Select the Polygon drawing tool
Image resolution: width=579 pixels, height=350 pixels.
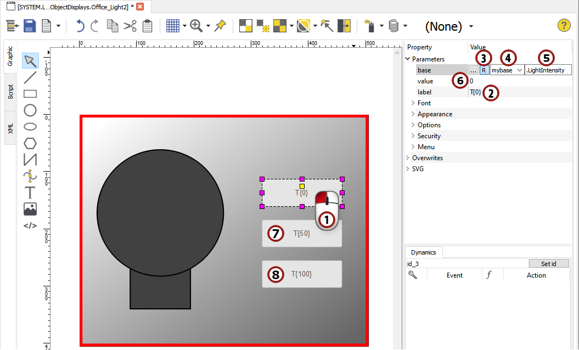(30, 143)
